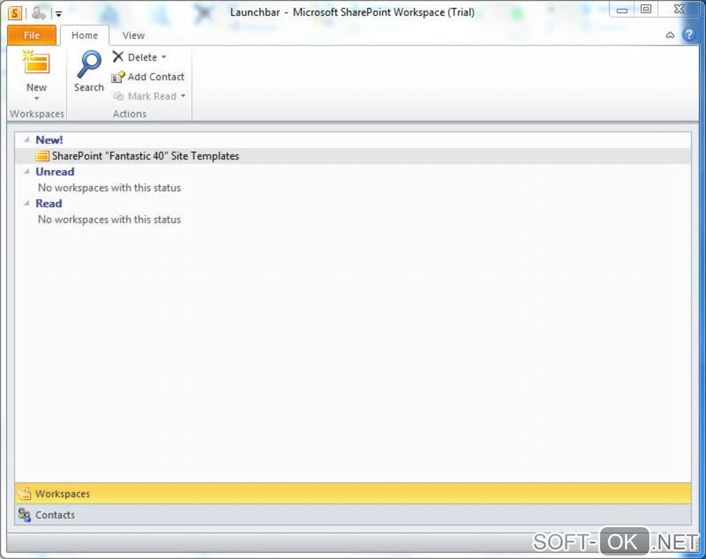Click the quick access contact icon
Image resolution: width=706 pixels, height=559 pixels.
click(x=39, y=13)
